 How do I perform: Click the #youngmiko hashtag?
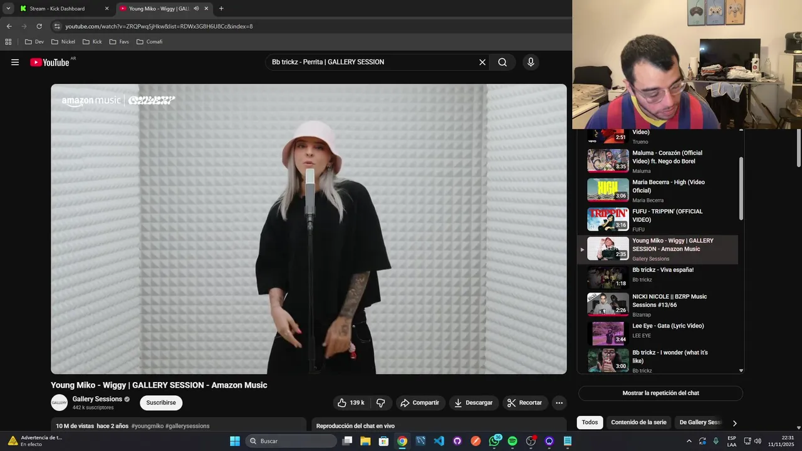147,426
